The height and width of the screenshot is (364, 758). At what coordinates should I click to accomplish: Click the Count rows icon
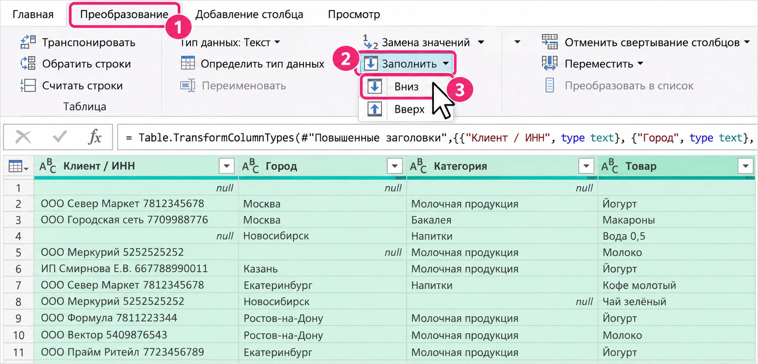tap(28, 85)
